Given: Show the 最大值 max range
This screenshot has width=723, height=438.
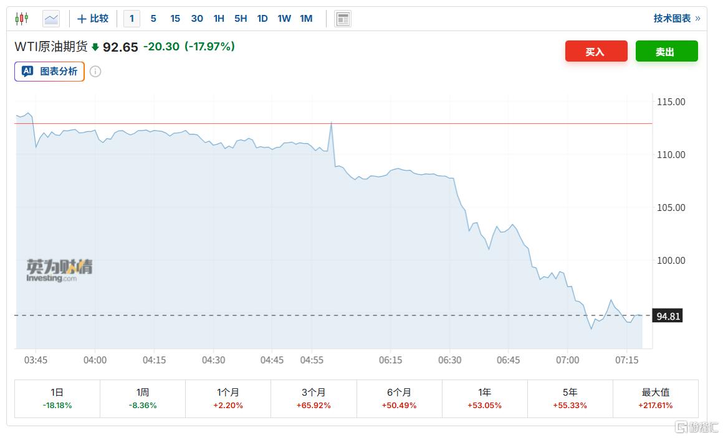Looking at the screenshot, I should click(x=655, y=398).
